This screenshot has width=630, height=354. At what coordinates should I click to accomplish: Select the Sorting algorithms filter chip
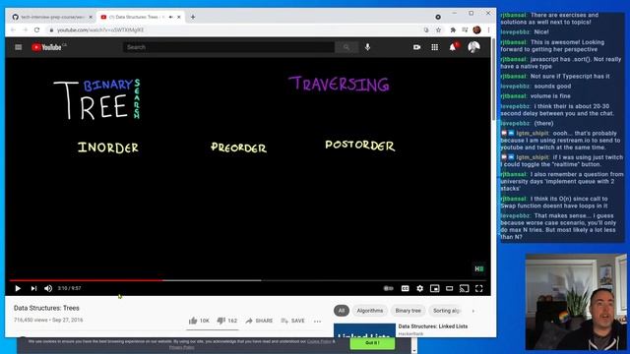(x=446, y=311)
